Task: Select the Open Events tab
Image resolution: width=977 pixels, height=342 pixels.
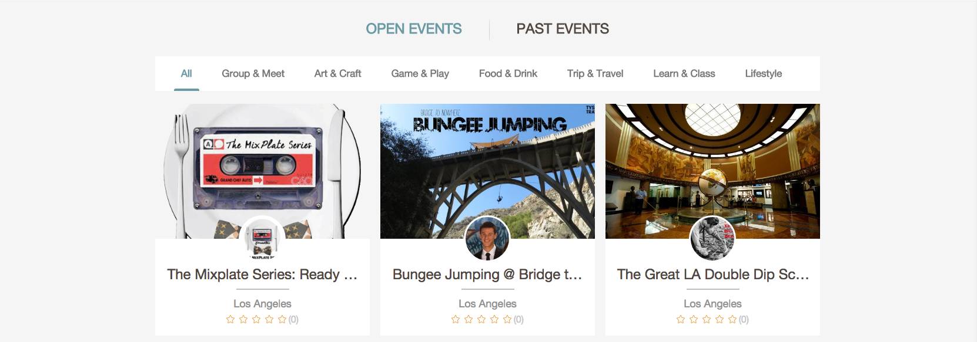Action: click(x=413, y=29)
